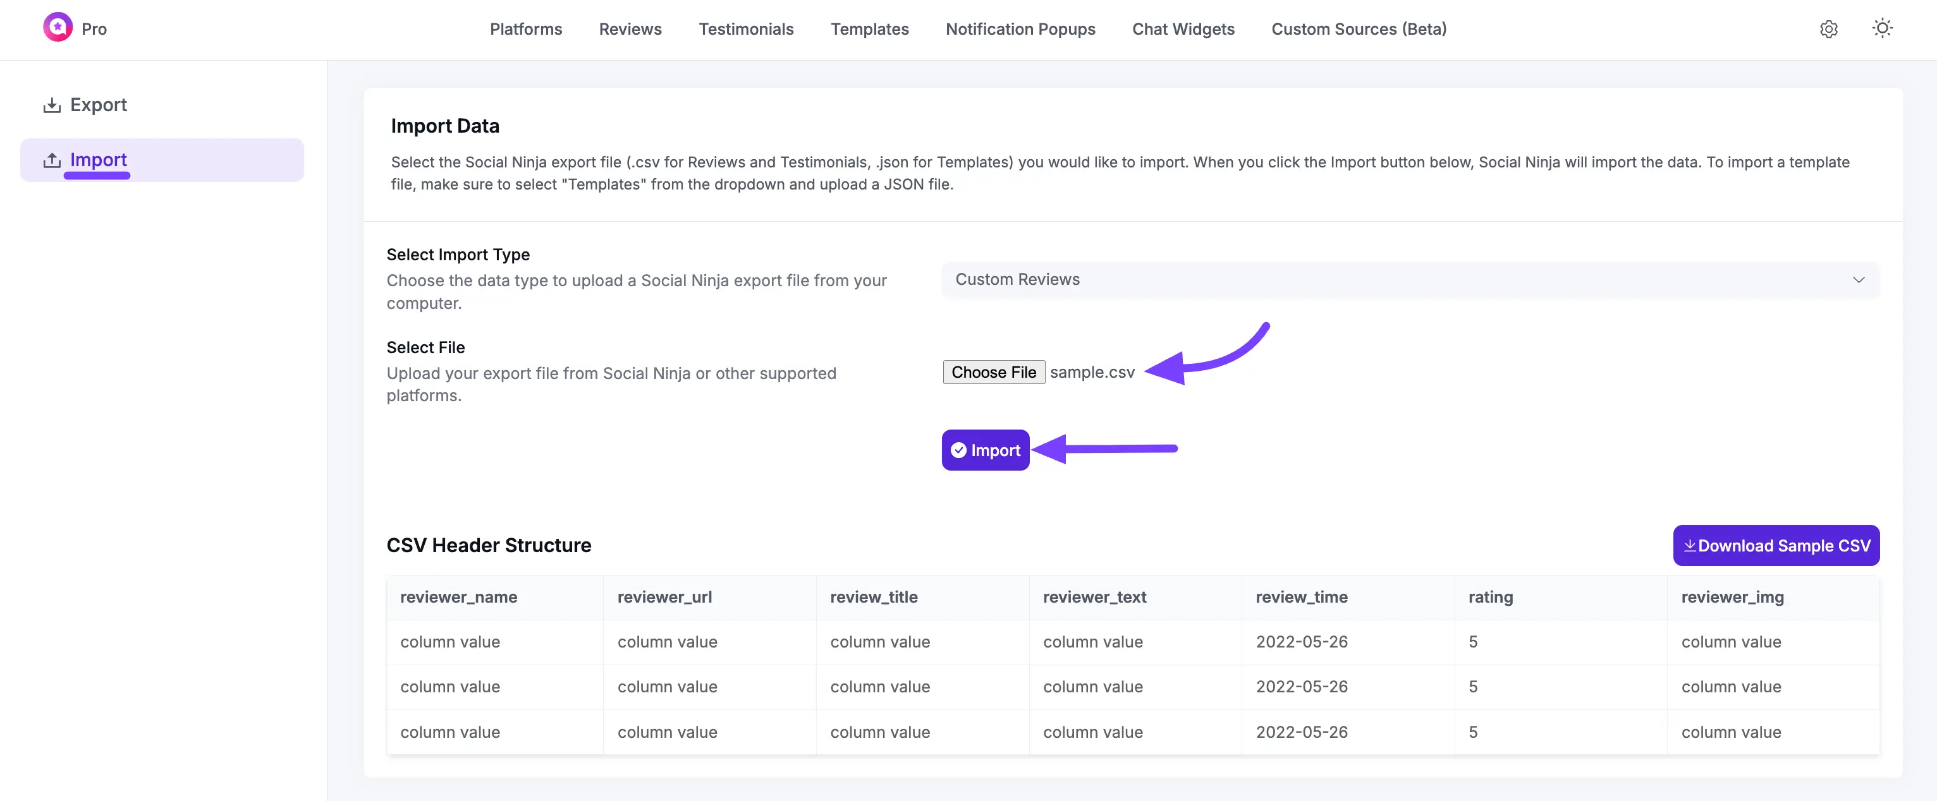Open the Custom Reviews import type dropdown
The image size is (1937, 801).
[x=1406, y=279]
